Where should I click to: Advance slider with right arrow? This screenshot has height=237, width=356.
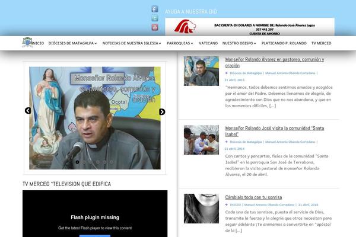point(162,111)
